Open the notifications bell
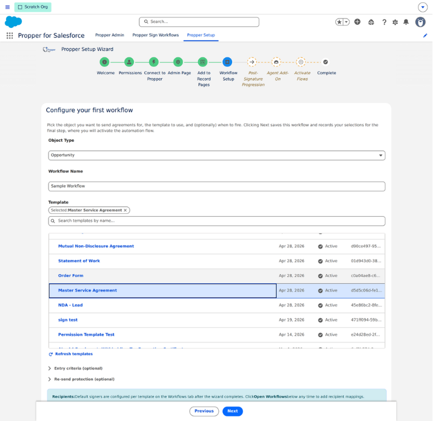 click(406, 22)
